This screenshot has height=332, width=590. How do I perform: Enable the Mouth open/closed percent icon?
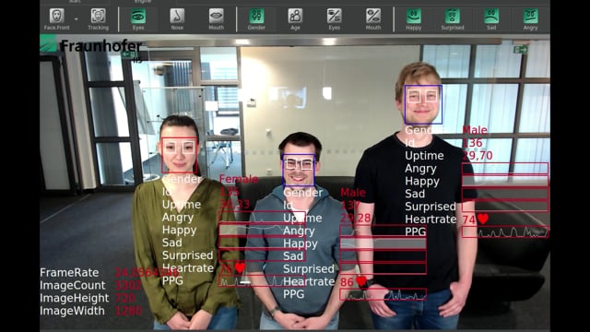(373, 17)
